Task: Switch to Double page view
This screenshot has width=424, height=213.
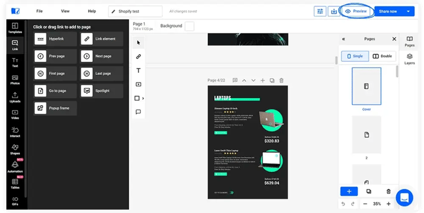Action: [x=382, y=56]
